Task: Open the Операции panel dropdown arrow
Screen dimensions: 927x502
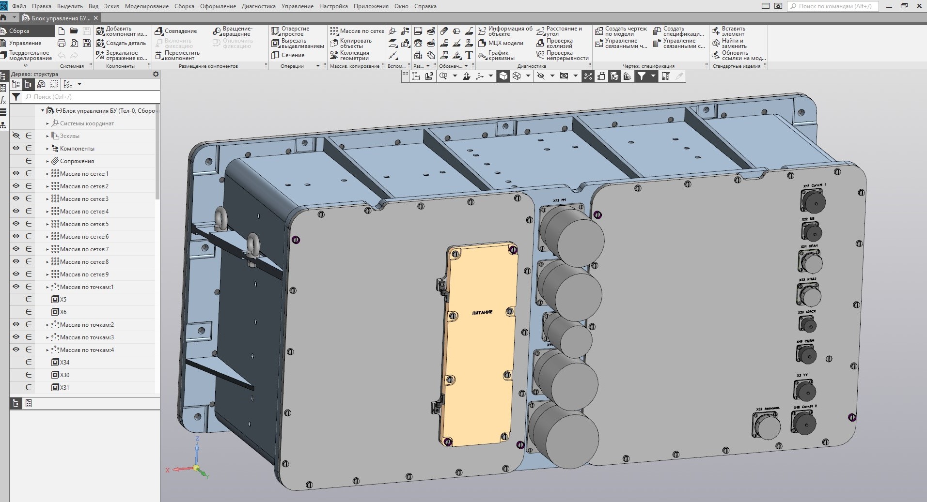Action: point(318,66)
